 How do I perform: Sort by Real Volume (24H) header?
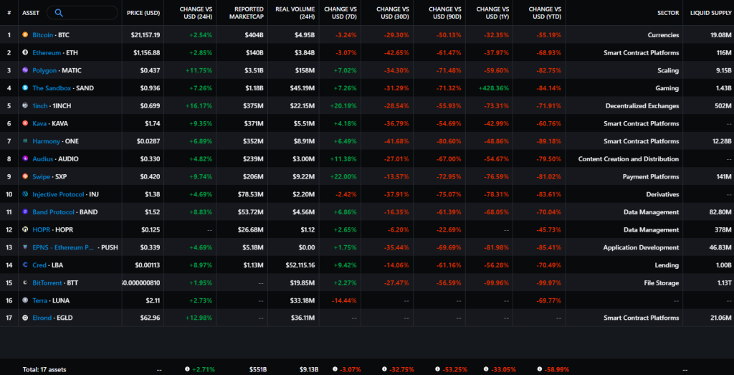[296, 13]
